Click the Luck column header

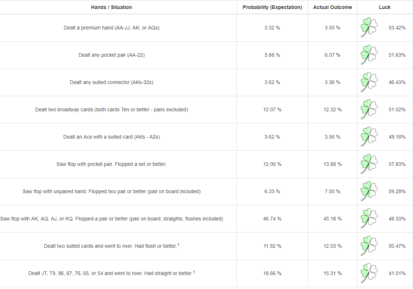click(385, 7)
